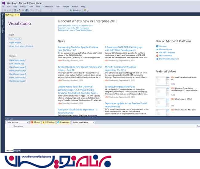Select the Error List bottom tab
The width and height of the screenshot is (200, 169).
coord(9,151)
